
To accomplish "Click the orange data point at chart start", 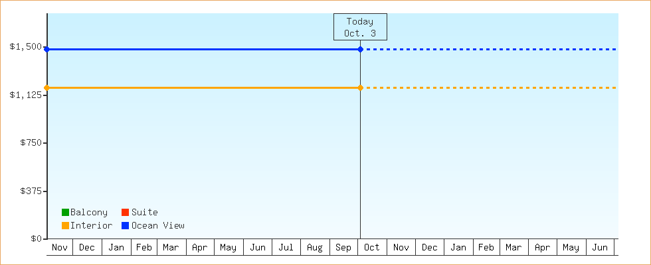I will click(47, 87).
